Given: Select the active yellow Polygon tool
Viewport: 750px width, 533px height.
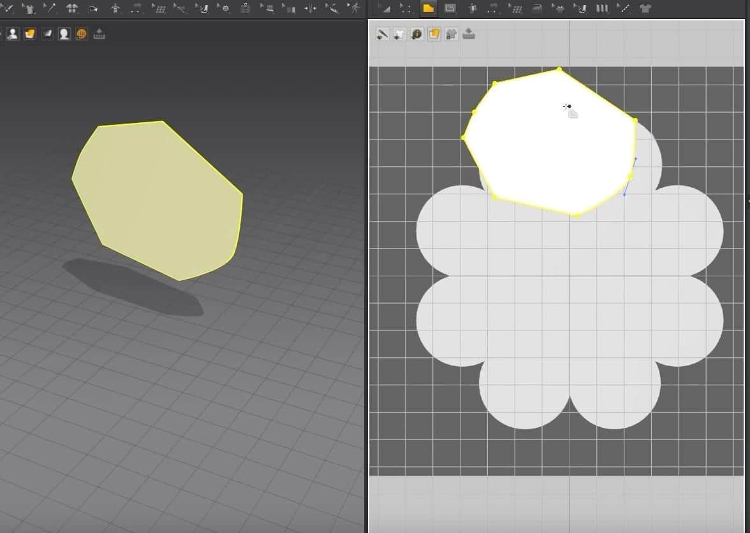Looking at the screenshot, I should 428,8.
